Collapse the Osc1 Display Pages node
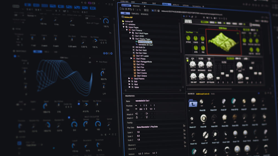Viewport: 278px width, 156px height. [130, 38]
